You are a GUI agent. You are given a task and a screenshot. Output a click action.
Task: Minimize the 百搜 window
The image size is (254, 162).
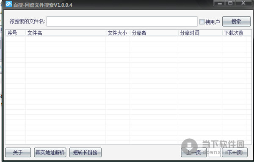tap(220, 3)
